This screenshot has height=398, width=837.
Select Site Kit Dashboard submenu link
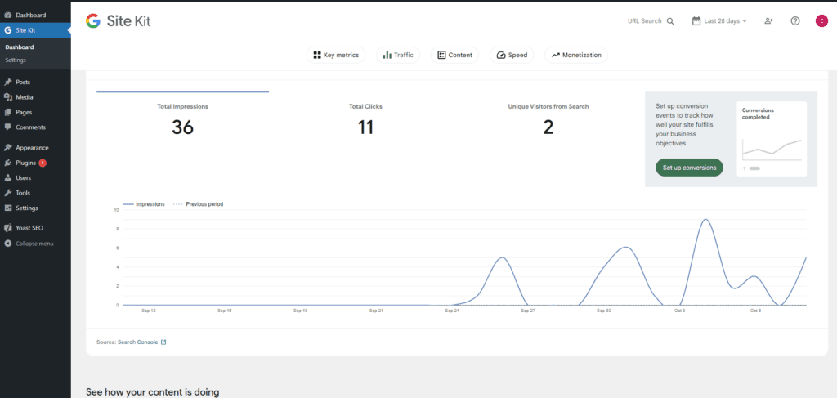pyautogui.click(x=20, y=47)
